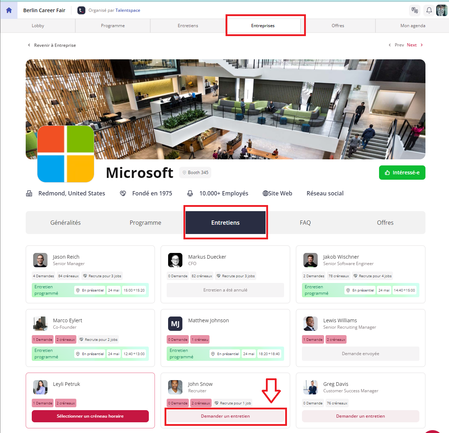
Task: Click Jason Reich's Recrute pour 3 jobs tag
Action: [x=102, y=276]
